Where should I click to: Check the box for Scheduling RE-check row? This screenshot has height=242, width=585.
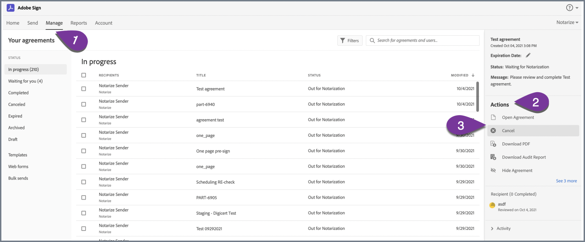click(83, 182)
